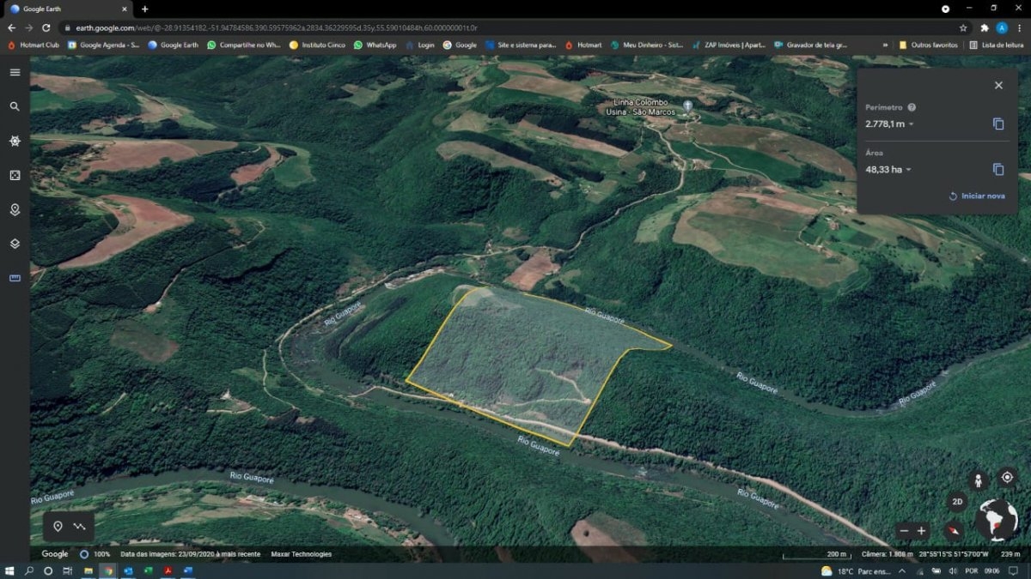Open the Google Earth hamburger menu
Viewport: 1031px width, 579px height.
[x=15, y=72]
